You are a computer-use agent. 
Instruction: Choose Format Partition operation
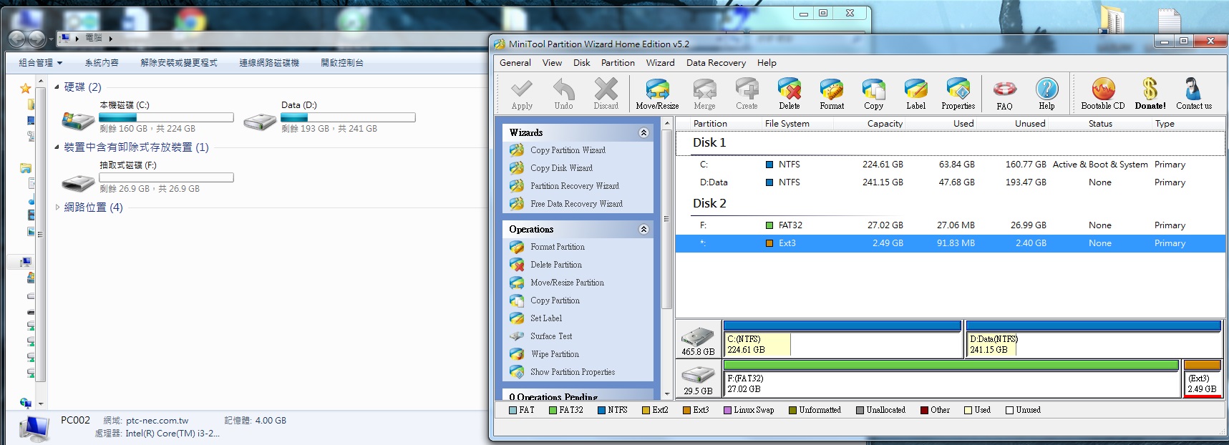[x=557, y=247]
